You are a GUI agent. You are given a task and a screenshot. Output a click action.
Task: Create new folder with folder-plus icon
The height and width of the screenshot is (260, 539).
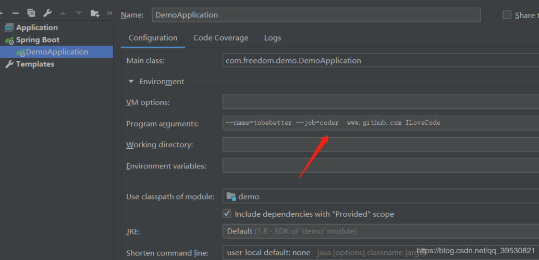[95, 14]
